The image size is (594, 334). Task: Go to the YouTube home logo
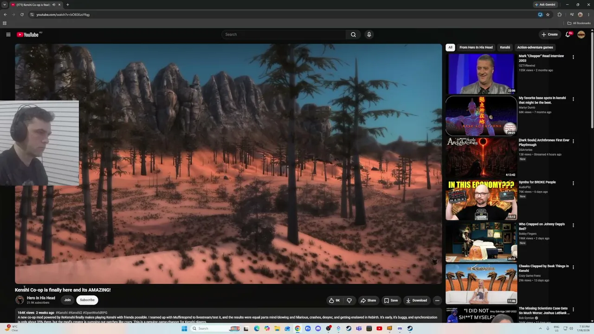pos(28,34)
